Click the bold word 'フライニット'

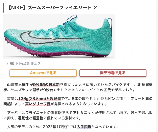(x=36, y=113)
